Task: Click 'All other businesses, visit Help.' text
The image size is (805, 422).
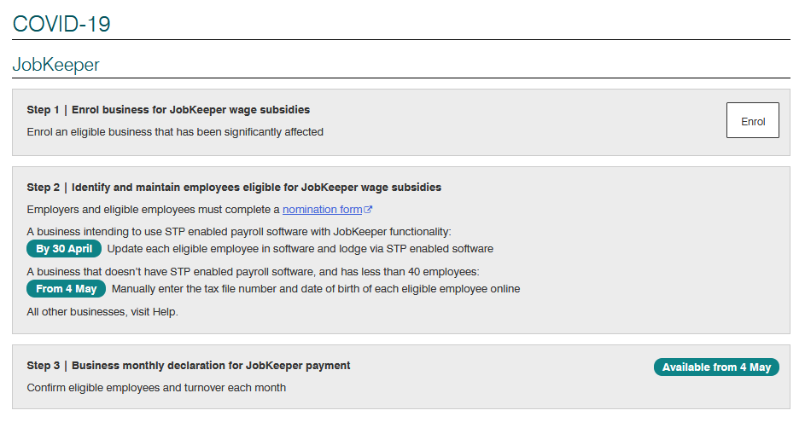Action: [102, 312]
